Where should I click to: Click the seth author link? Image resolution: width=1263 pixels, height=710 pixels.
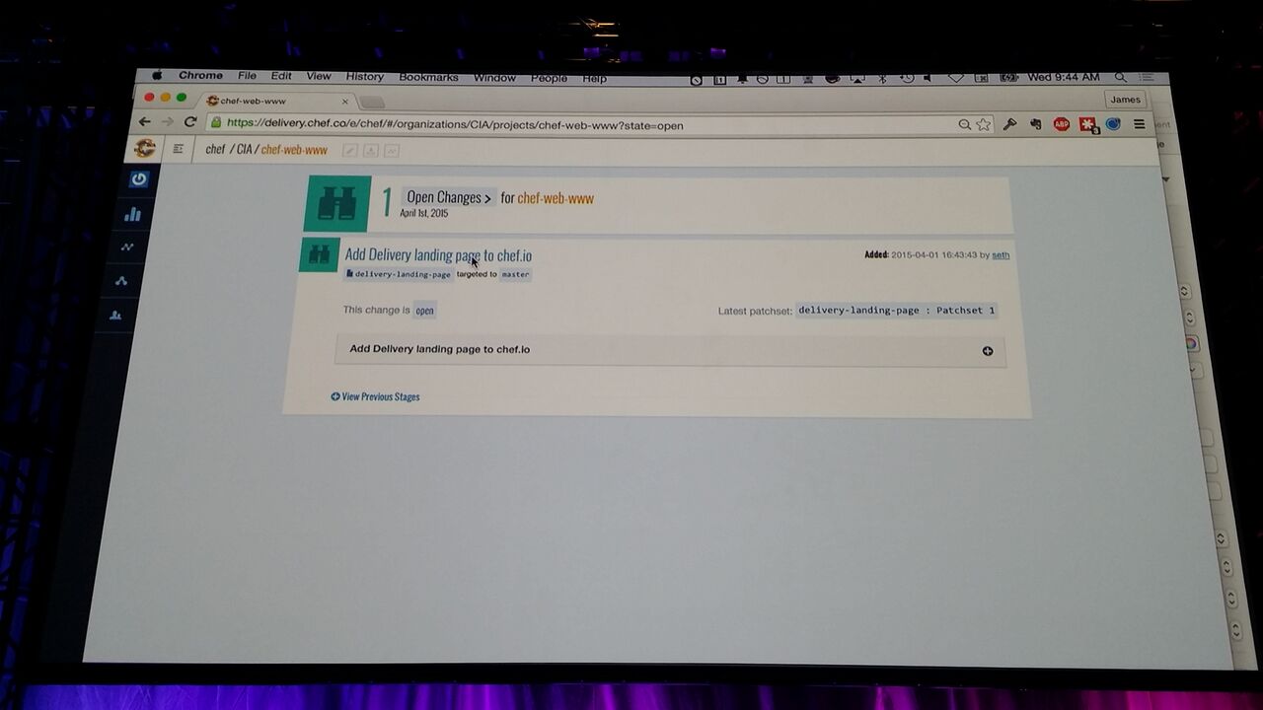point(1001,254)
